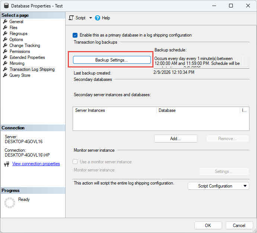Click the wrench icon beside Query Store

5,75
